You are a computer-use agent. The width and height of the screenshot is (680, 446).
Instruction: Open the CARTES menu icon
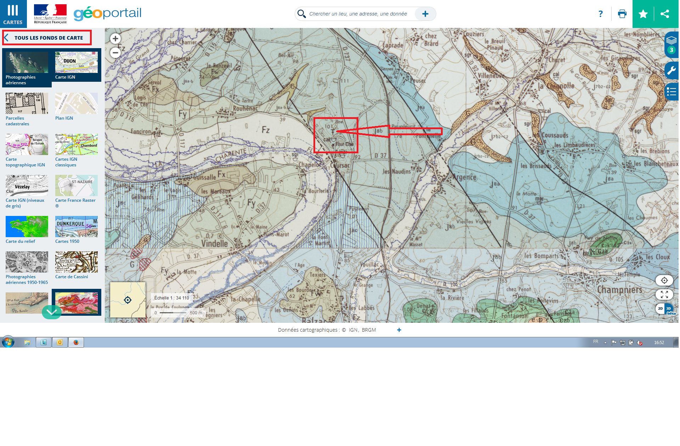(x=13, y=14)
